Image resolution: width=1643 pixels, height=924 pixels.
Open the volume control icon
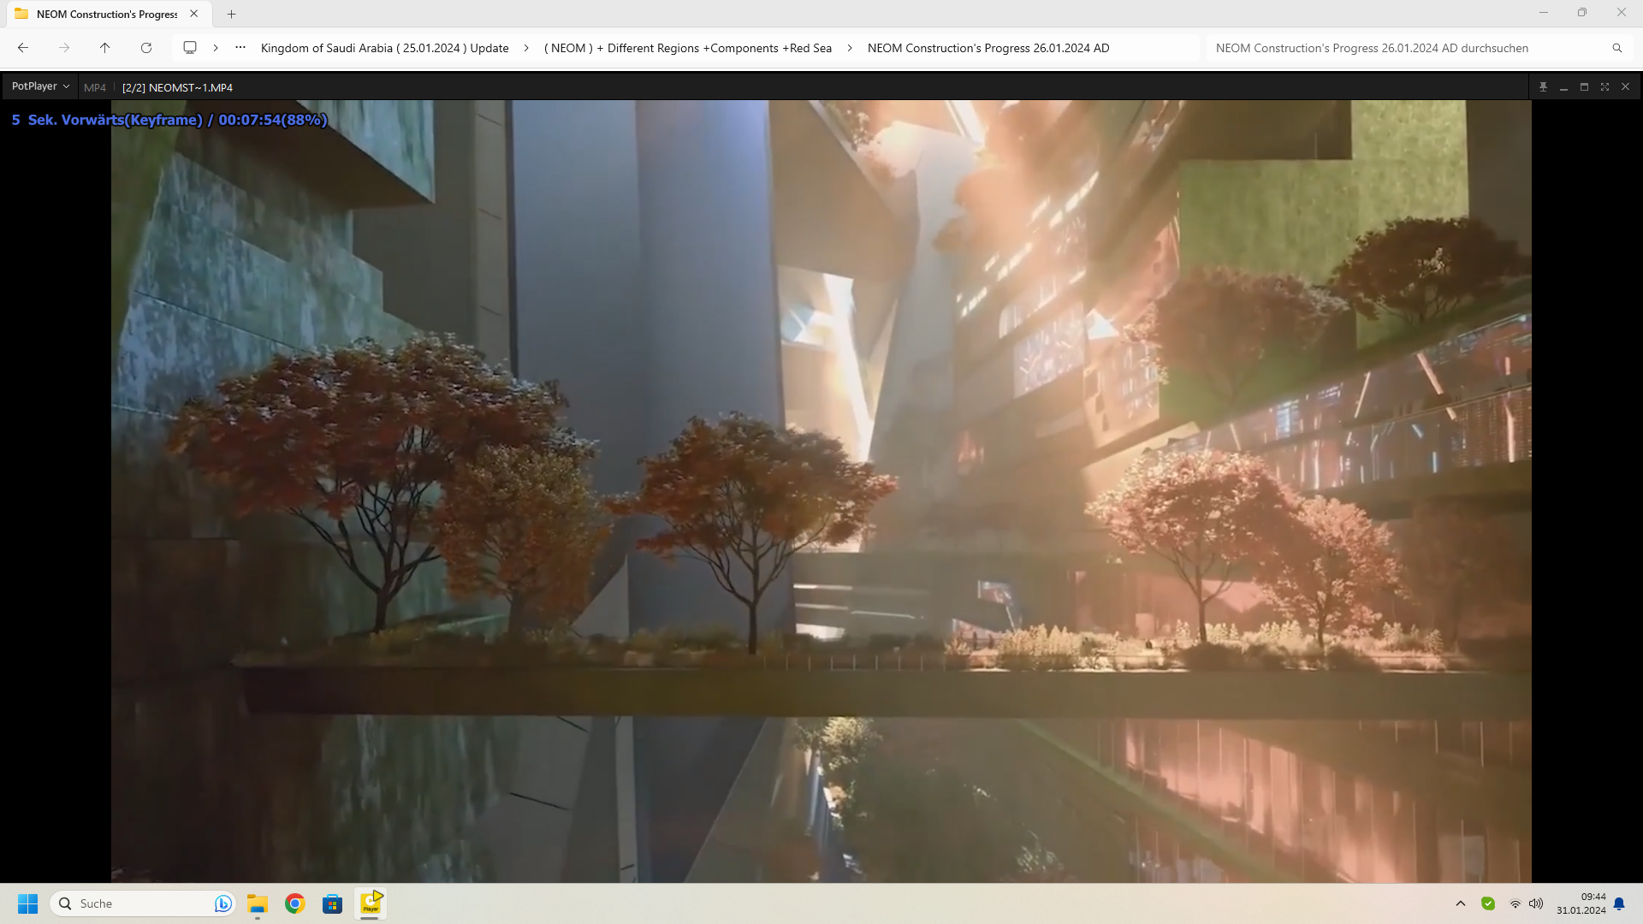tap(1536, 903)
